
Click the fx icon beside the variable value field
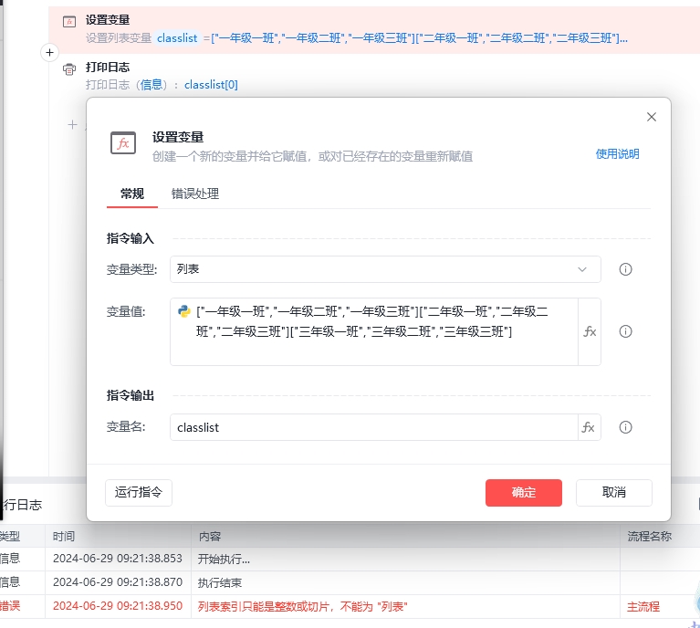click(x=590, y=331)
